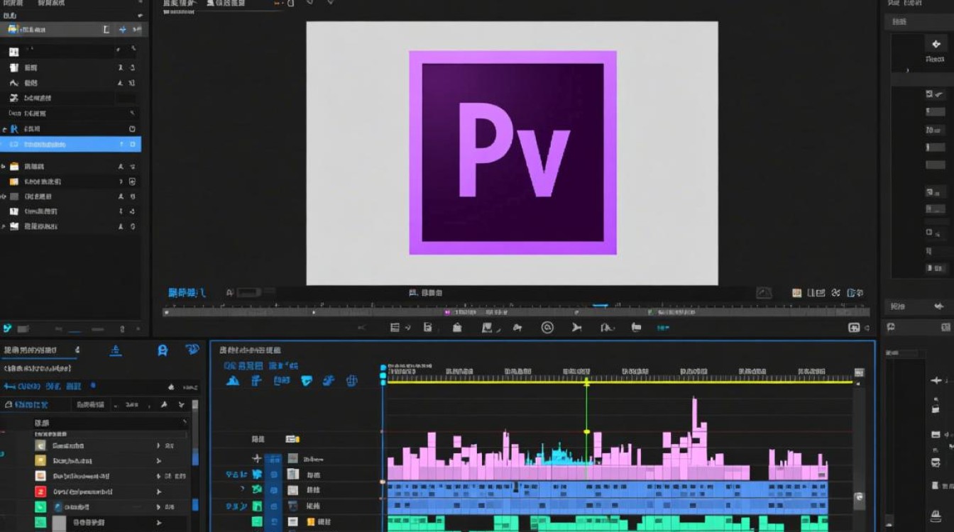
Task: Expand the row with the yellow label swatch
Action: [x=158, y=461]
